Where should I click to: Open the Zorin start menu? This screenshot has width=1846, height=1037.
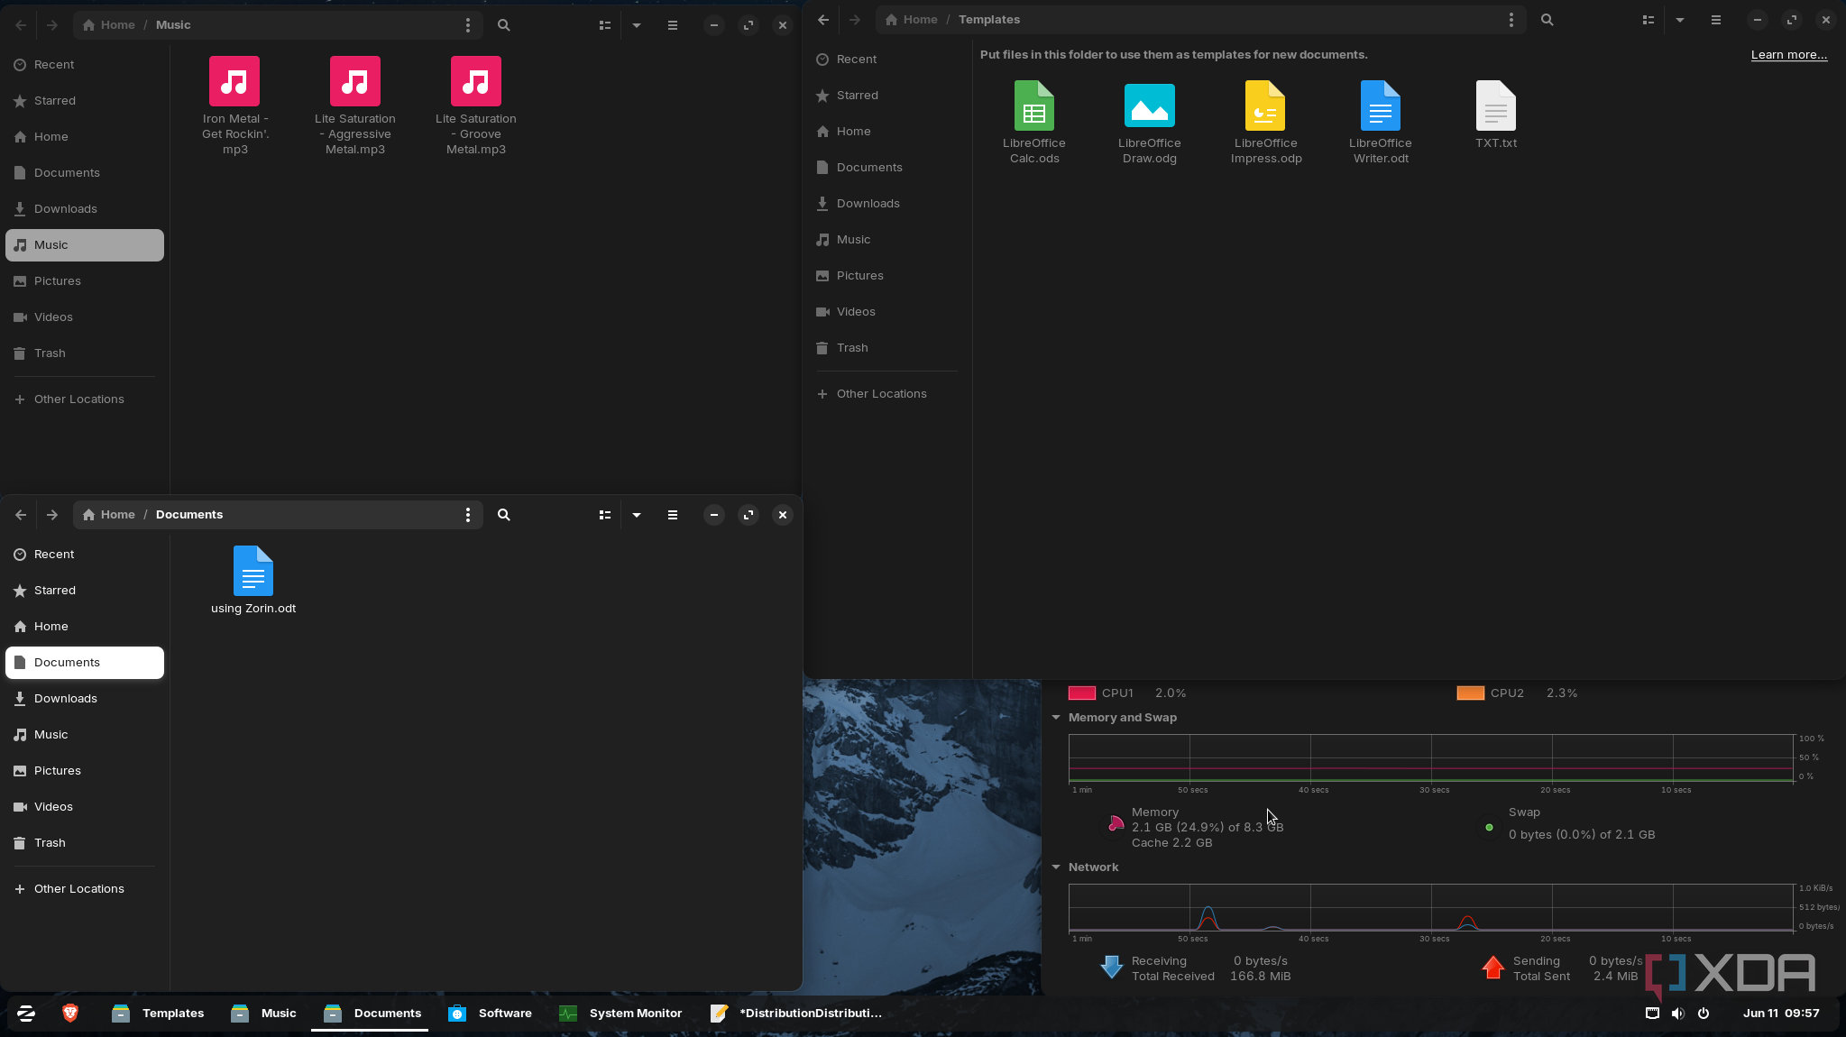pyautogui.click(x=26, y=1014)
